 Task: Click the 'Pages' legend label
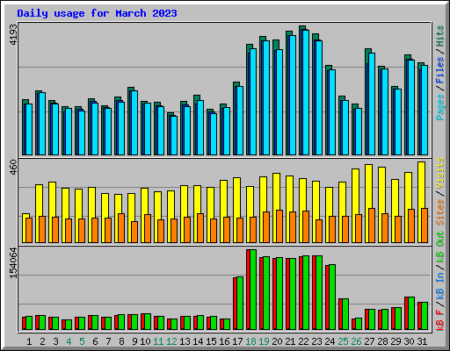coord(440,107)
